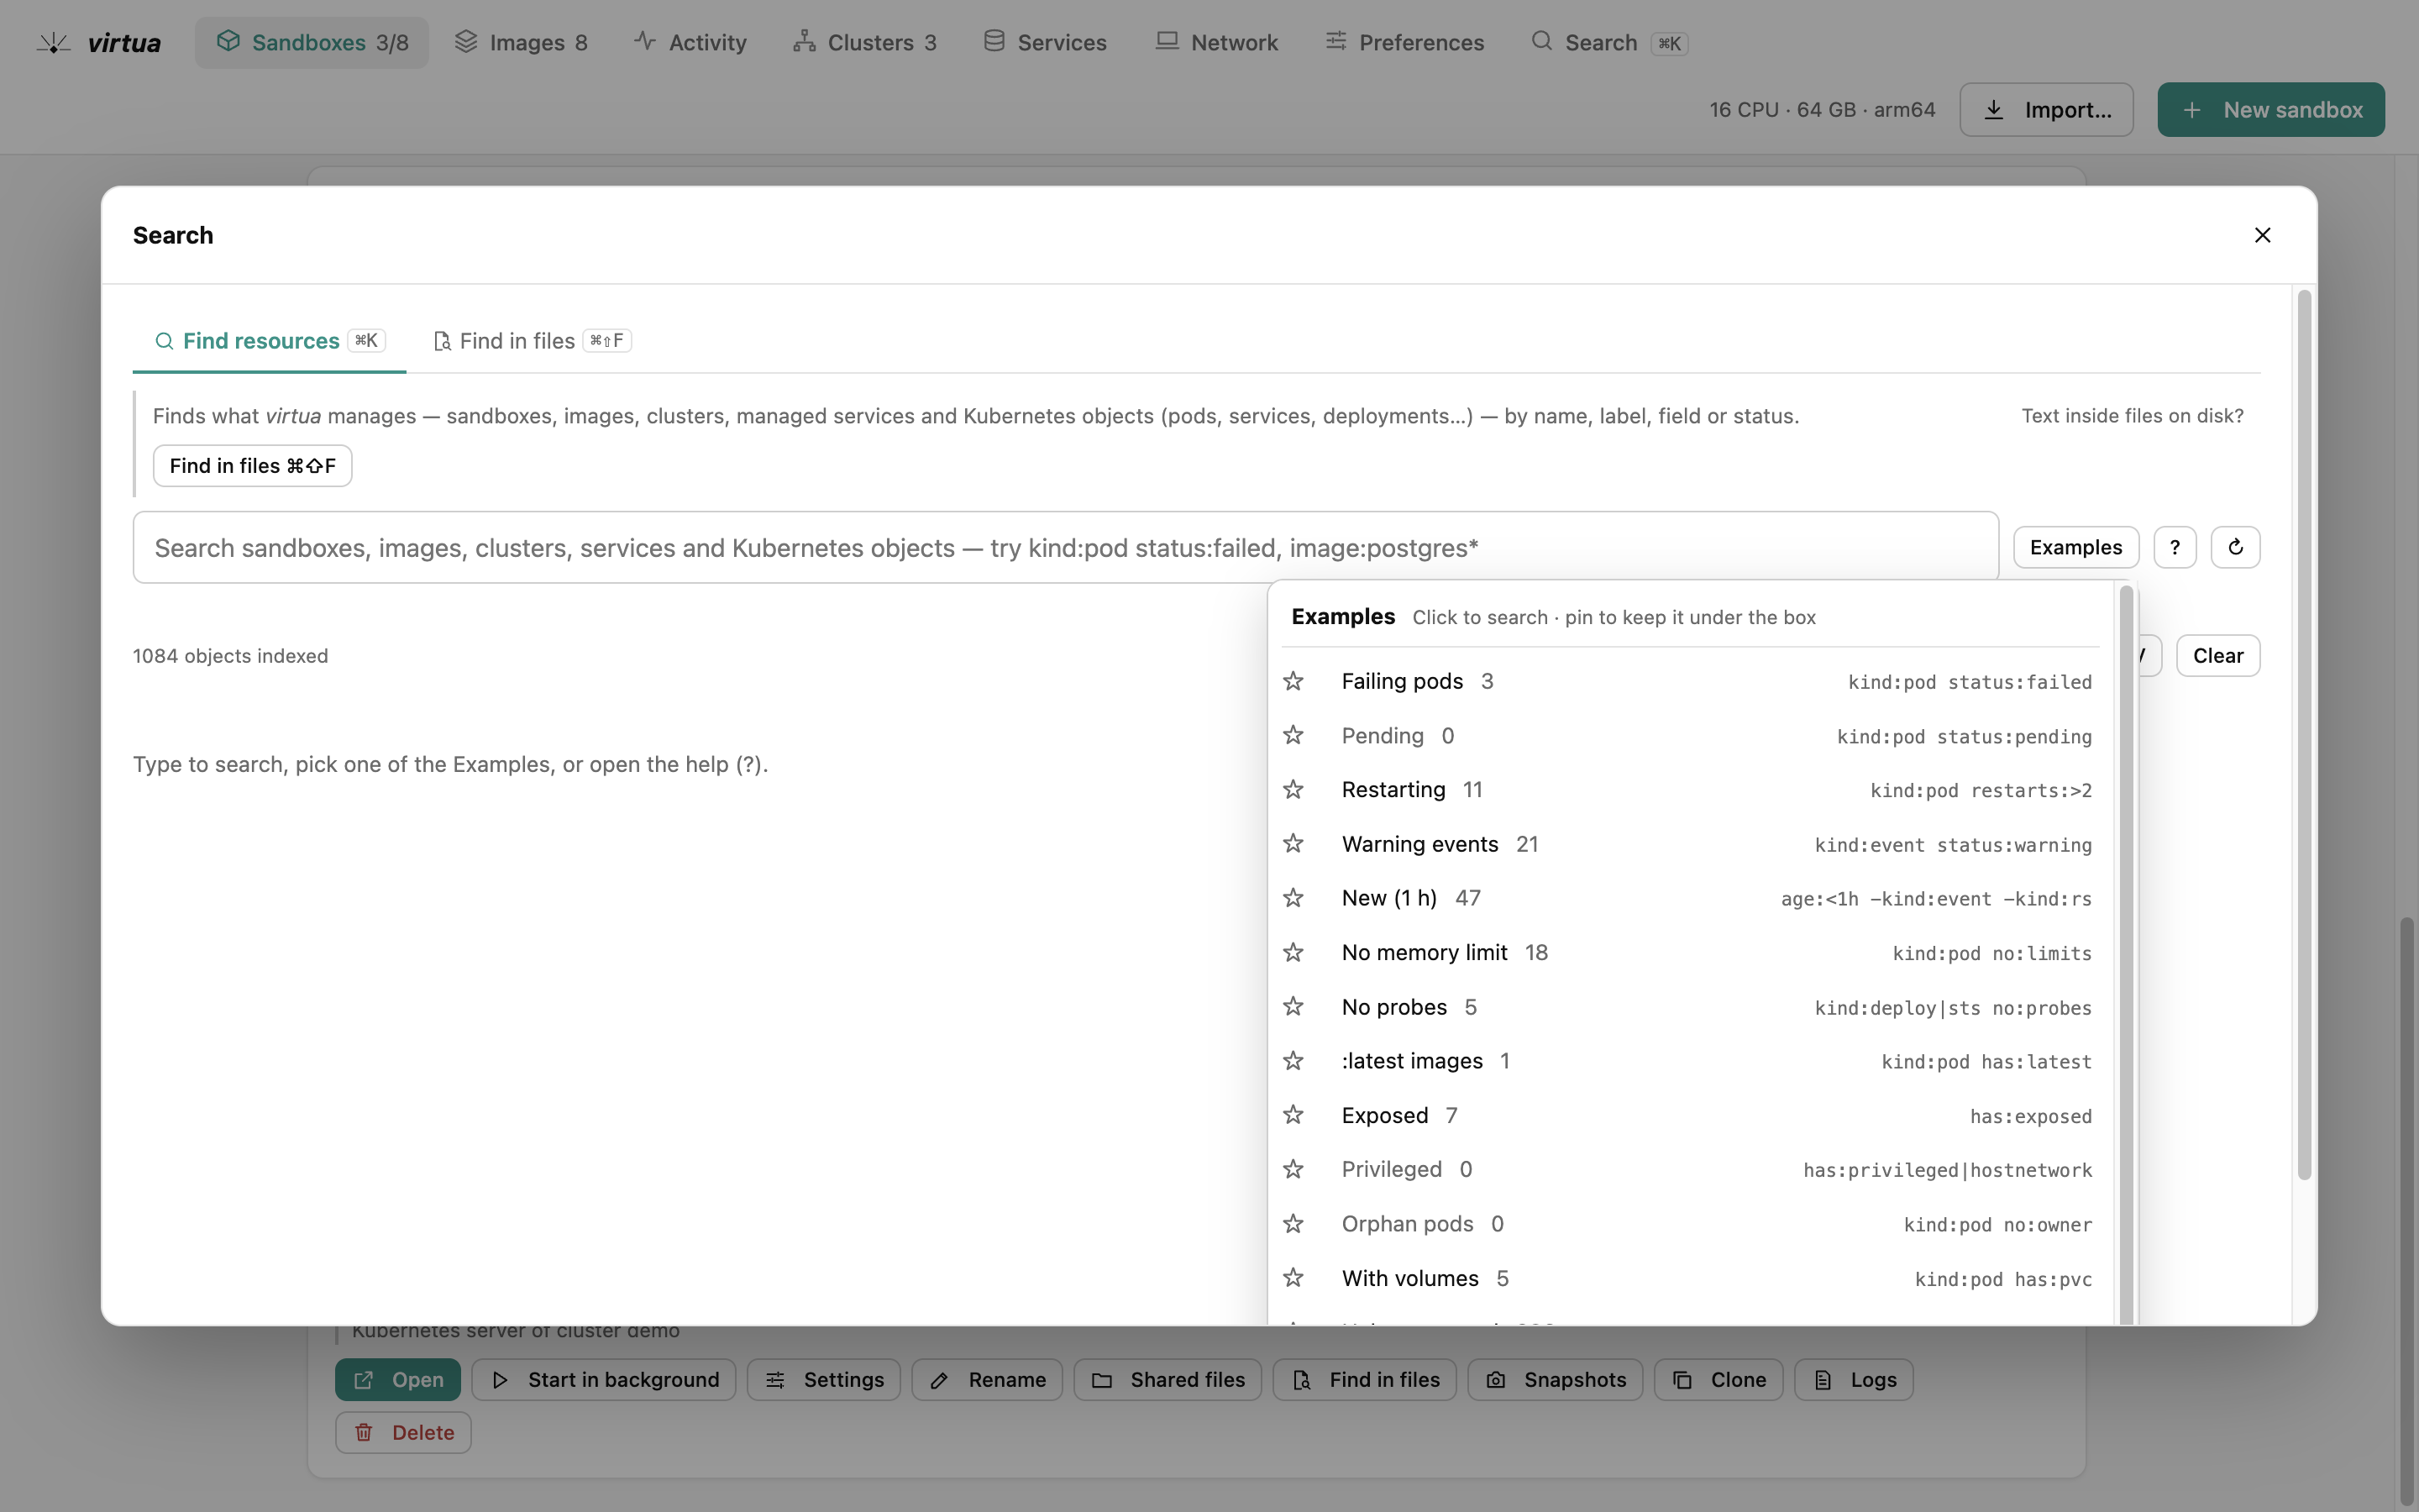Click the virtua logo icon
The image size is (2419, 1512).
pyautogui.click(x=54, y=43)
